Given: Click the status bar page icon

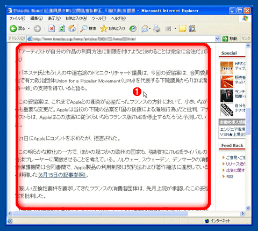Looking at the screenshot, I should (x=10, y=221).
